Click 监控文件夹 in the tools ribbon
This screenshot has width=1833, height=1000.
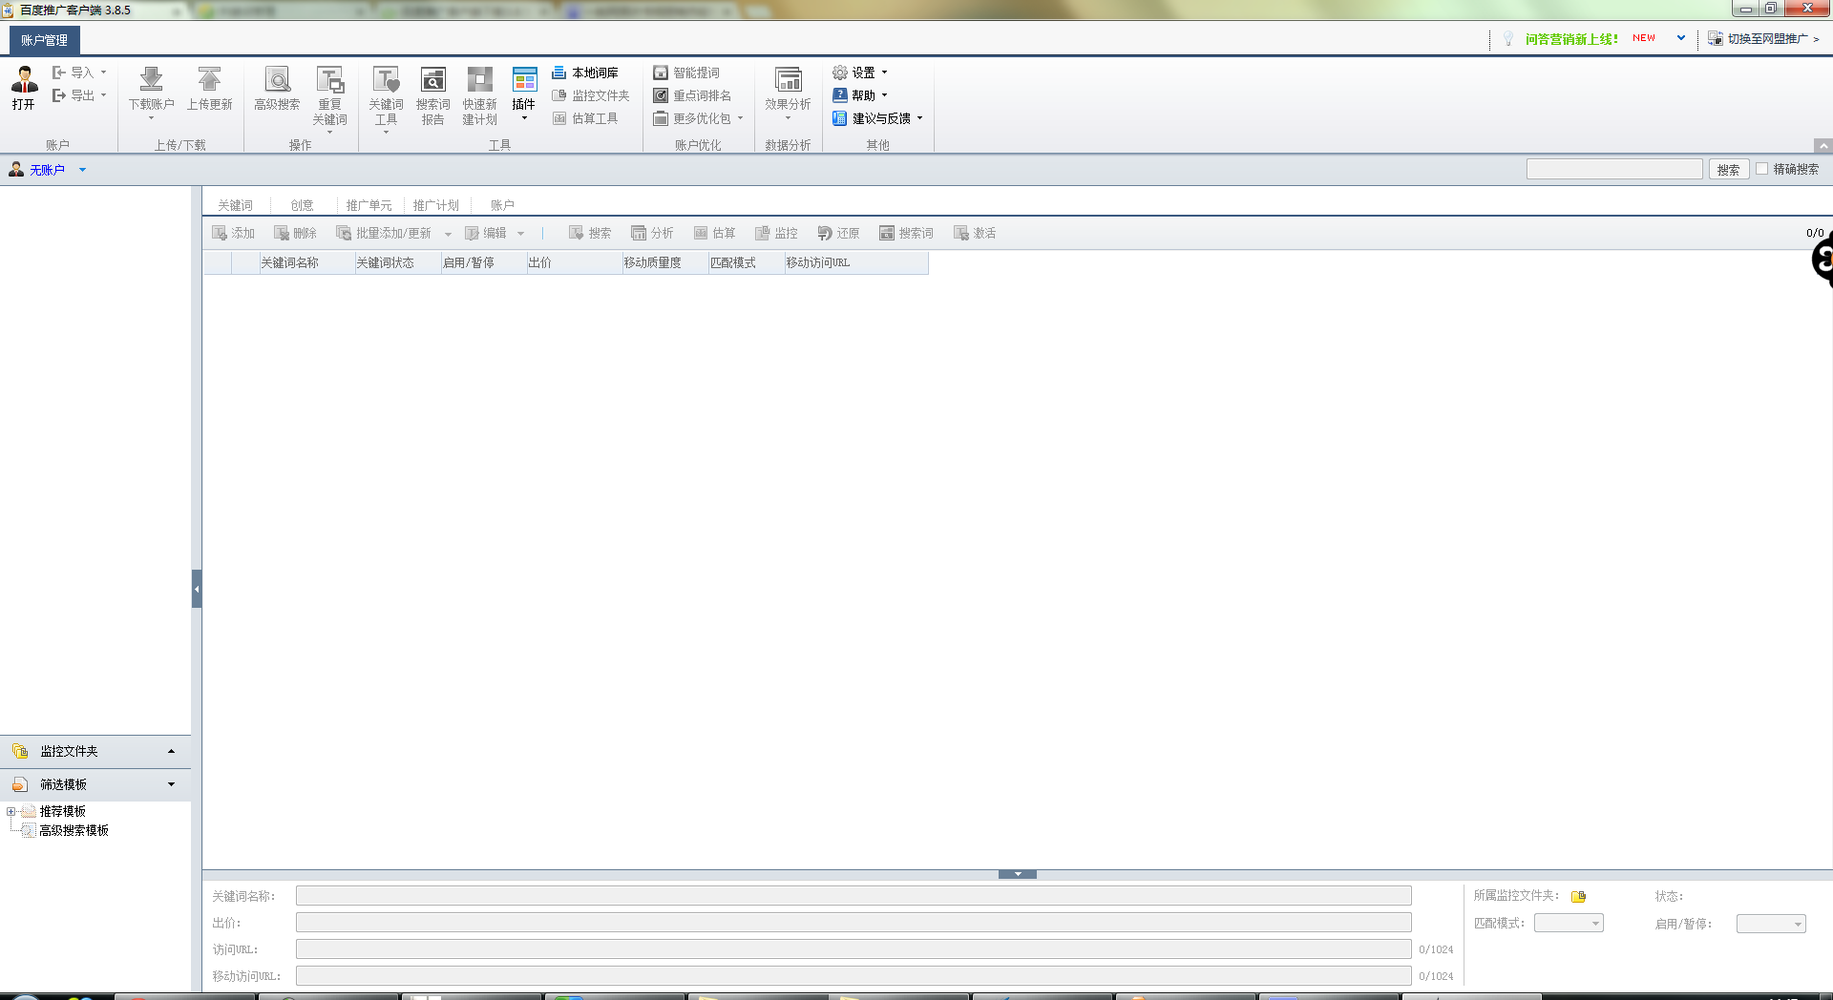click(x=591, y=95)
